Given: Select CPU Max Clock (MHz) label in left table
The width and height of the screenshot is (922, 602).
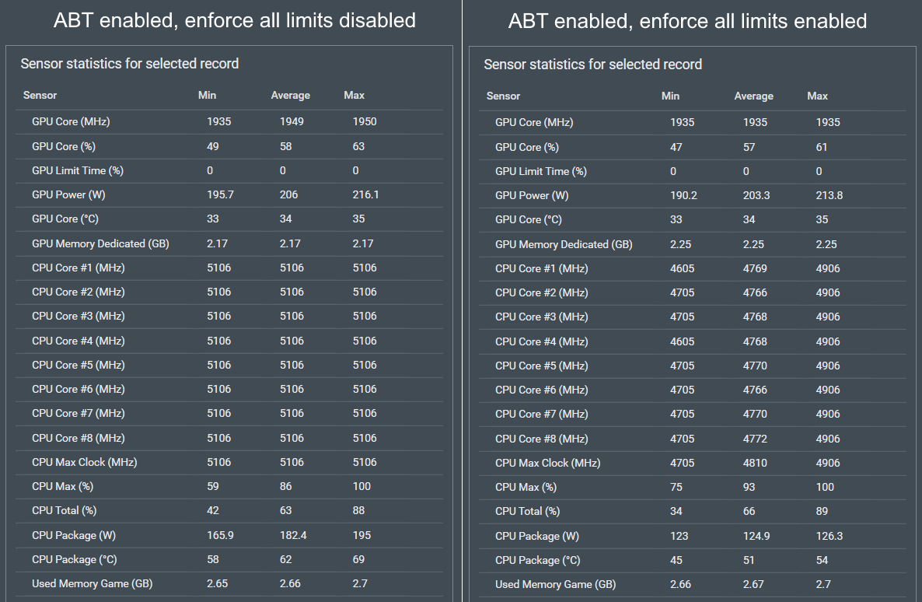Looking at the screenshot, I should coord(85,462).
